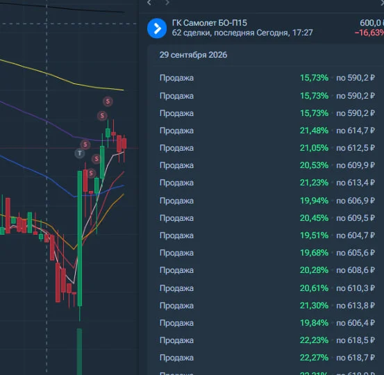Click the T marker on the chart
384x375 pixels.
pos(80,153)
